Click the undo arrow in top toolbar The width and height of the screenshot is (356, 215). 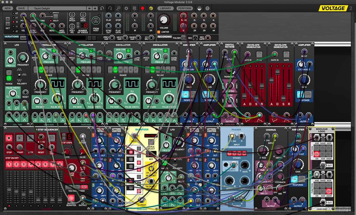[102, 8]
